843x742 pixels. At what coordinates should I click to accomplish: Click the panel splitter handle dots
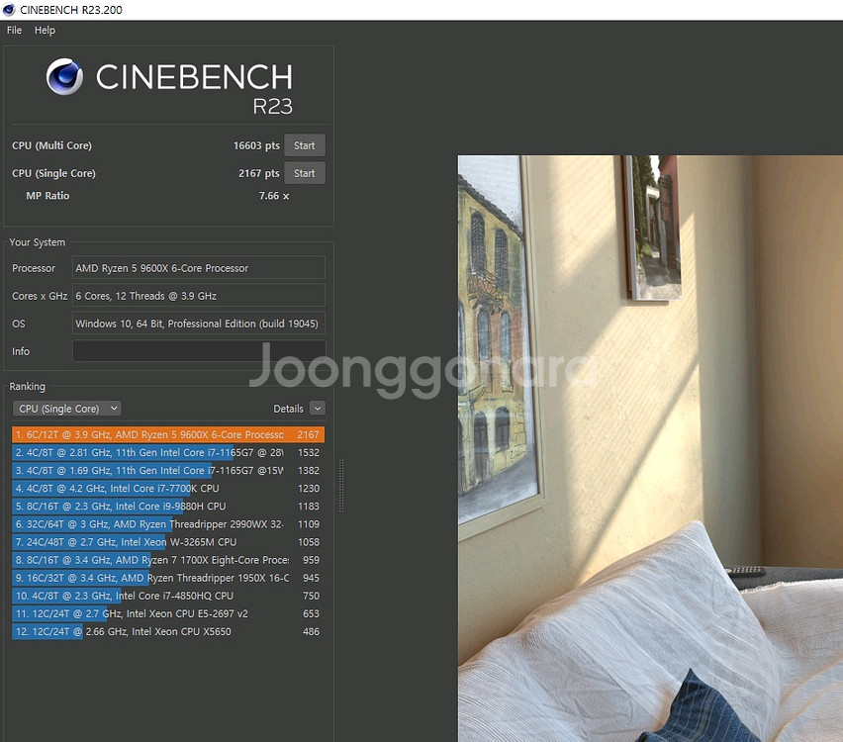341,486
